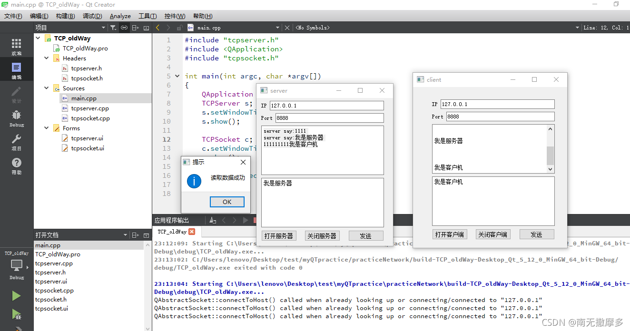
Task: Switch to the Edit (编辑) mode
Action: (x=17, y=71)
